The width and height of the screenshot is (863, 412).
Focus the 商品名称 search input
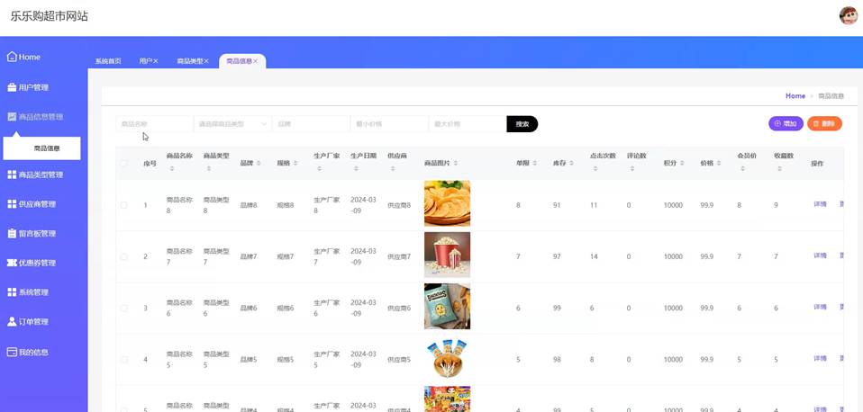tap(155, 124)
